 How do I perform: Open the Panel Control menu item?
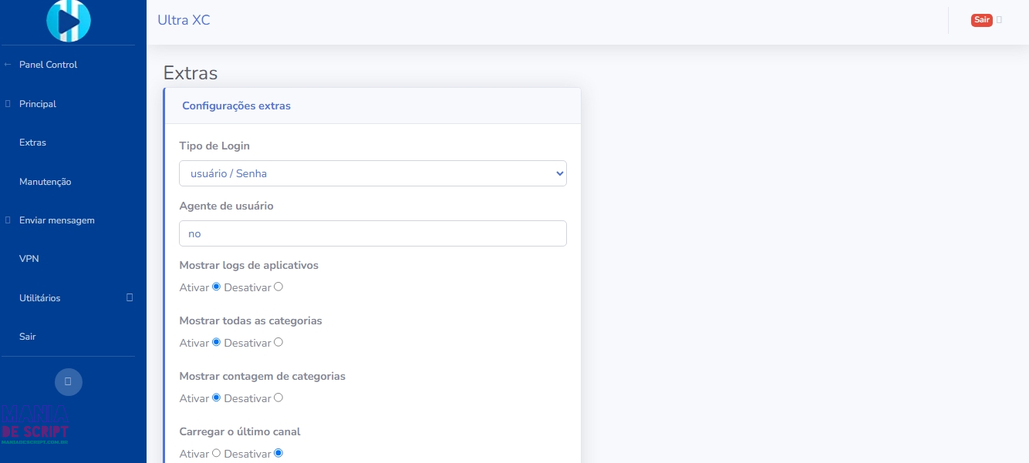[x=48, y=65]
